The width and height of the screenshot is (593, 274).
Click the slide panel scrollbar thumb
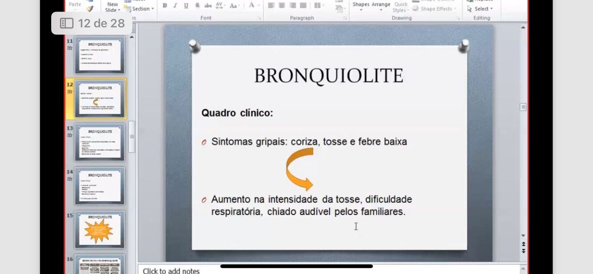pos(132,137)
